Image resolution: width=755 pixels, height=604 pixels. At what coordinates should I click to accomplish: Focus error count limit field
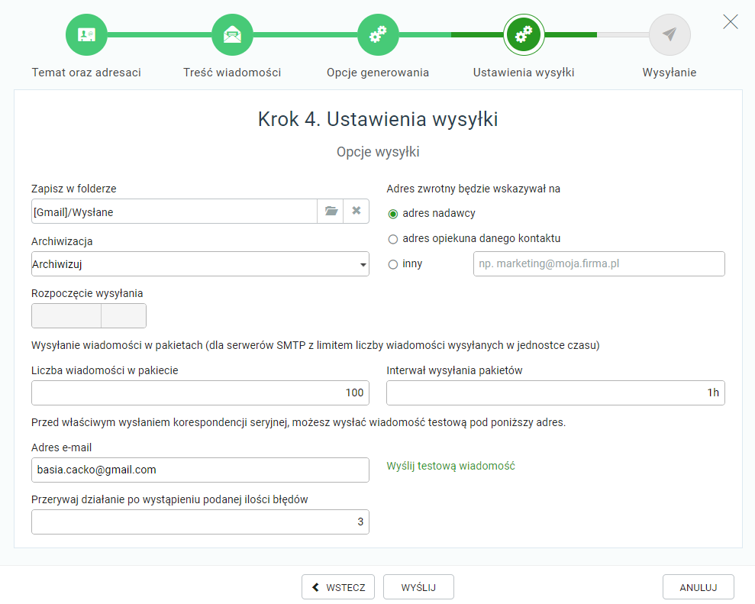pyautogui.click(x=200, y=522)
